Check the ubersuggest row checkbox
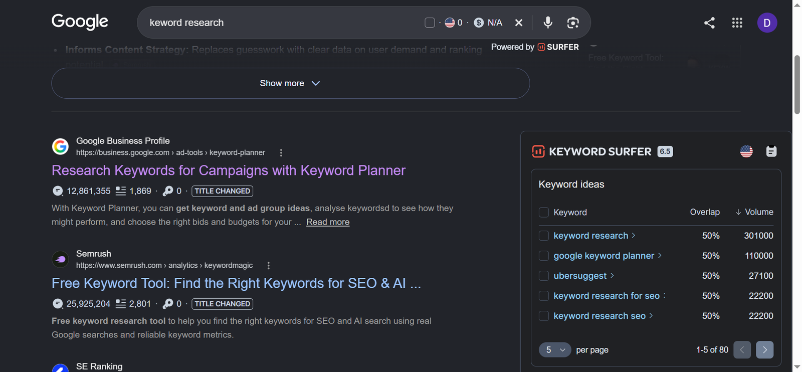 [x=543, y=276]
